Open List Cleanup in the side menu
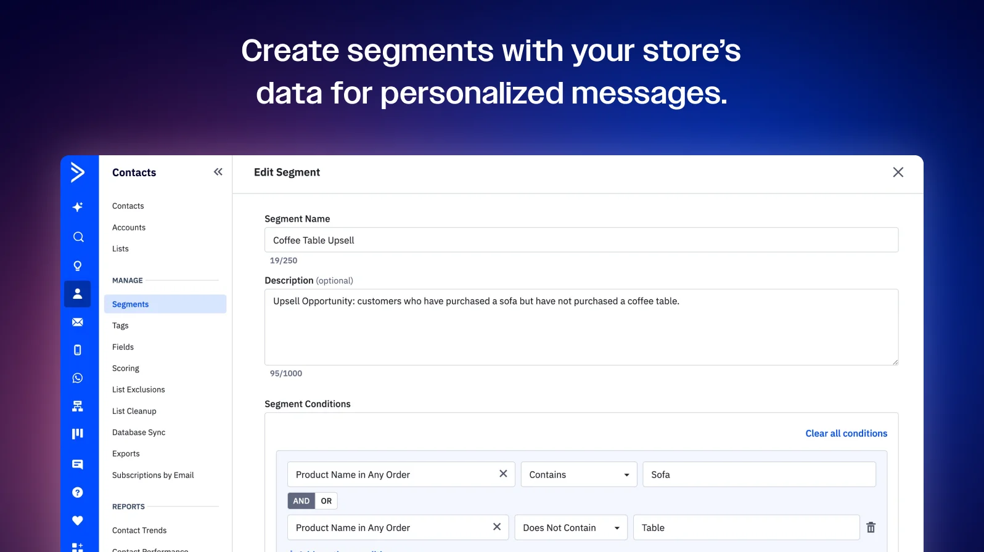 (x=134, y=411)
